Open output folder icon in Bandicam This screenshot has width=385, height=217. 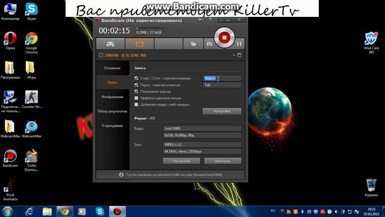coord(194,44)
